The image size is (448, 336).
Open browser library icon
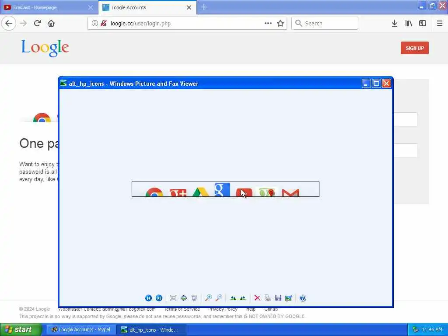(409, 24)
